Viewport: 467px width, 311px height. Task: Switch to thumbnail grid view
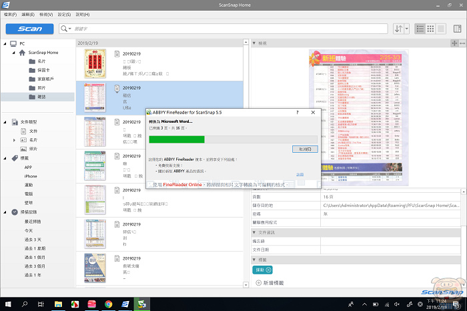pyautogui.click(x=431, y=29)
